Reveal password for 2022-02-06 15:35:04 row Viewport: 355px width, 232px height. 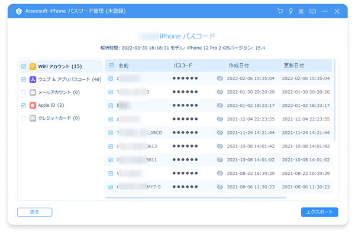pyautogui.click(x=220, y=78)
